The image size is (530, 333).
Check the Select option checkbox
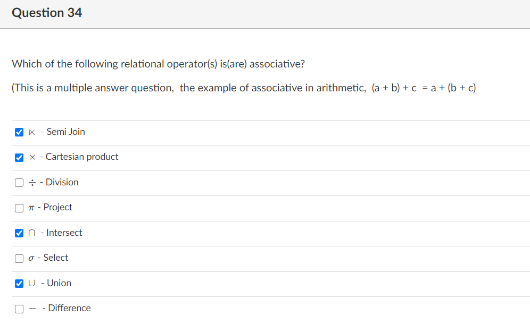tap(19, 258)
